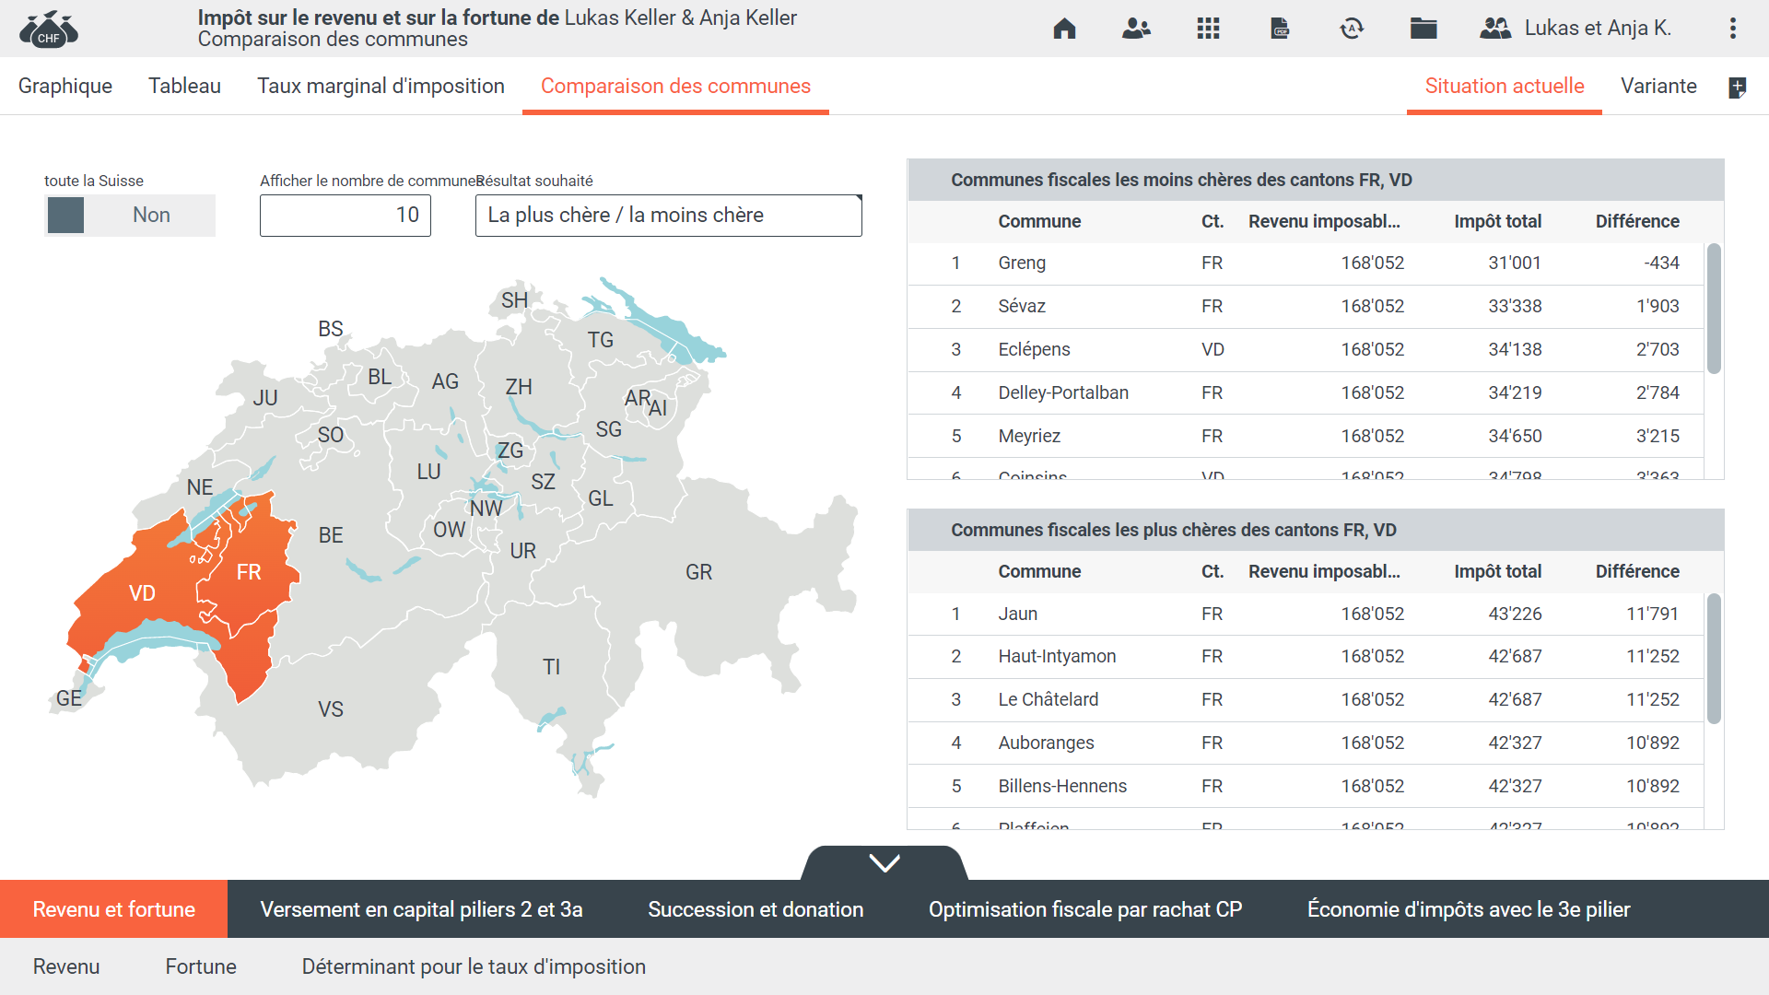Switch to Taux marginal d'imposition tab
The width and height of the screenshot is (1769, 995).
pyautogui.click(x=381, y=86)
